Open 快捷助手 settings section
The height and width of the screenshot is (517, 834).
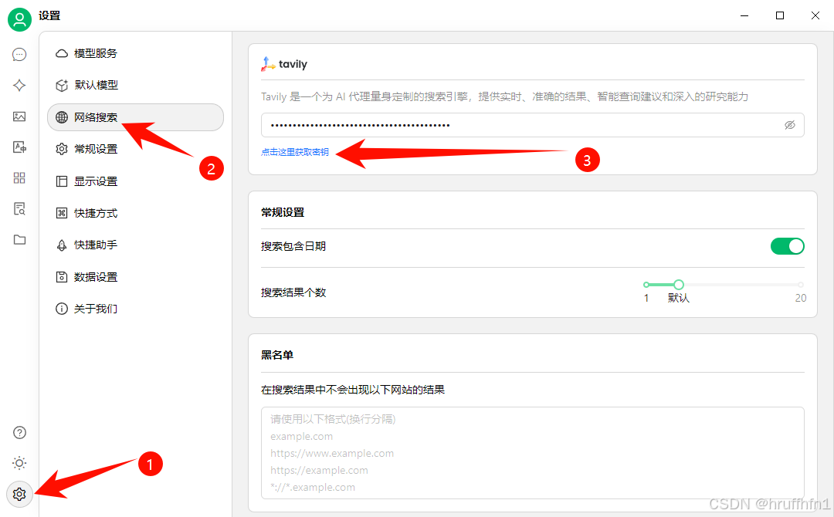[x=135, y=245]
